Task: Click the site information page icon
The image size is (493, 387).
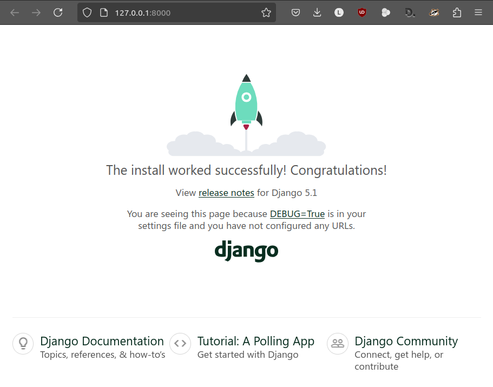Action: 104,12
